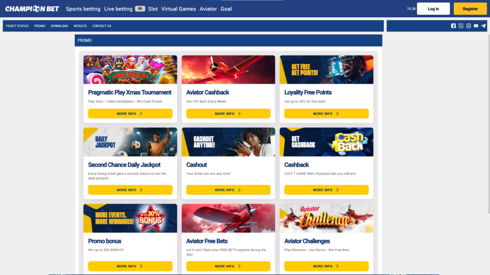Open the Virtual Games menu item

tap(178, 9)
